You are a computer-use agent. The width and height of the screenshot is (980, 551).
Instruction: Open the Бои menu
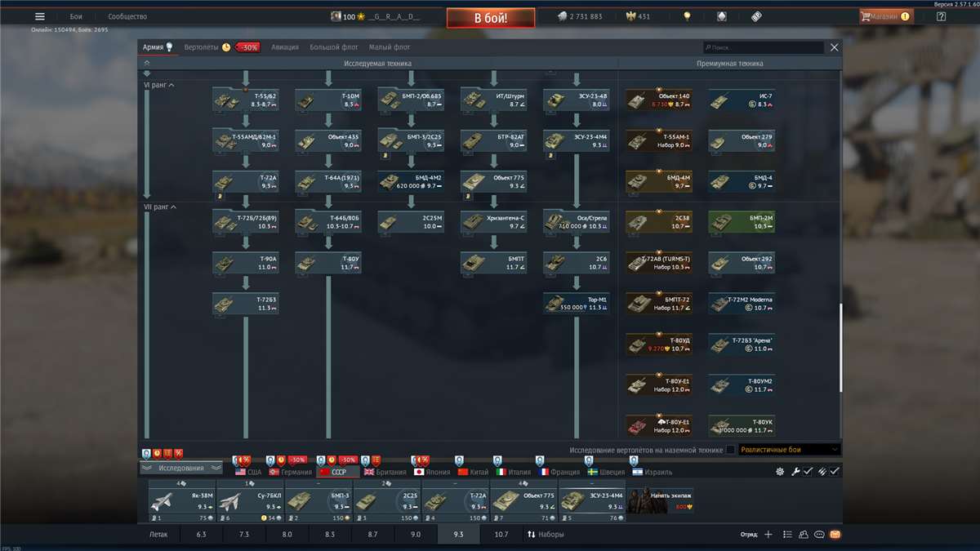click(76, 16)
